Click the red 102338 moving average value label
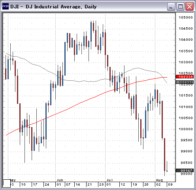 pyautogui.click(x=185, y=77)
